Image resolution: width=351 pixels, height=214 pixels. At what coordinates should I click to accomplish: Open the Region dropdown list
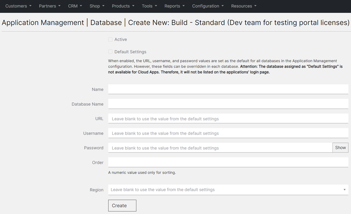tap(228, 190)
